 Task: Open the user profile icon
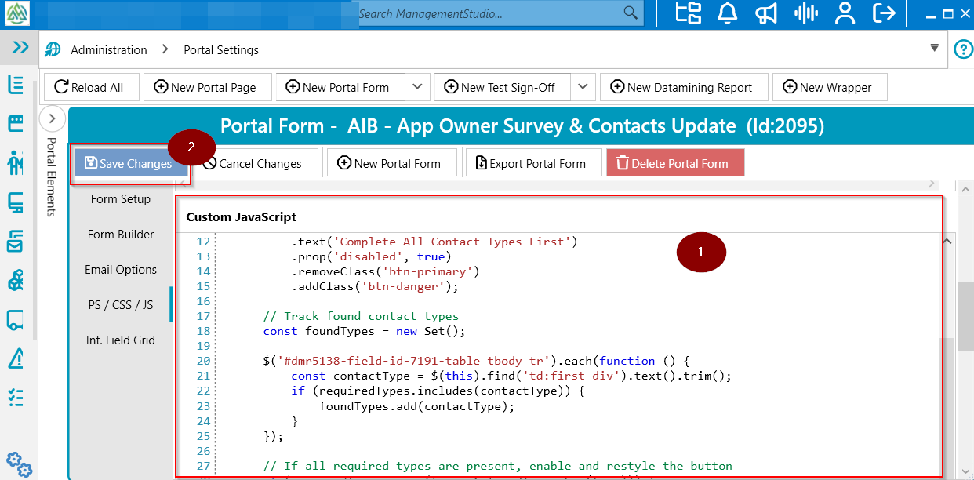(x=845, y=13)
